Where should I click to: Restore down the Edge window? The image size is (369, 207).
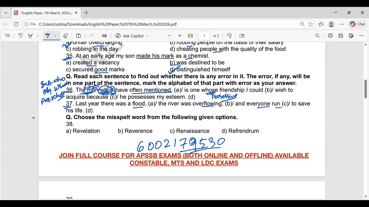pyautogui.click(x=349, y=13)
